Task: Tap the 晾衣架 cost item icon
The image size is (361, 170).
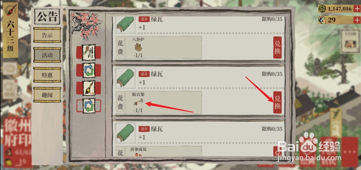Action: 138,102
